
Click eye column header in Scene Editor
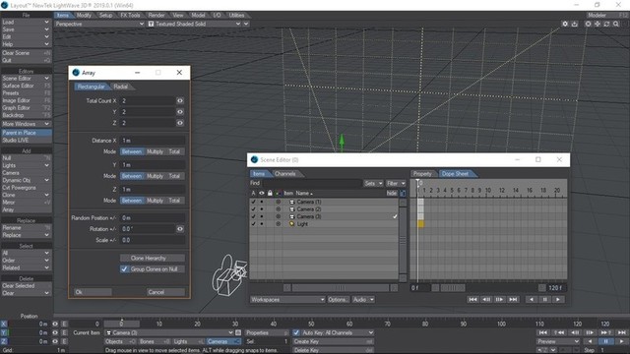(x=262, y=193)
